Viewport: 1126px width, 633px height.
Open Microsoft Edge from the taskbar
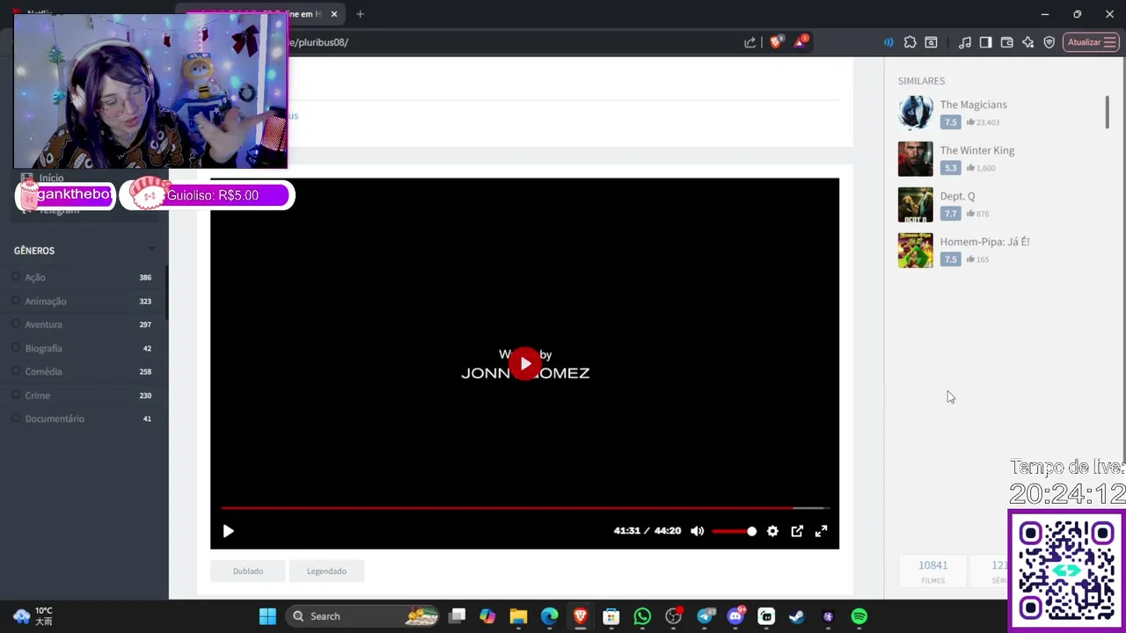pos(549,616)
